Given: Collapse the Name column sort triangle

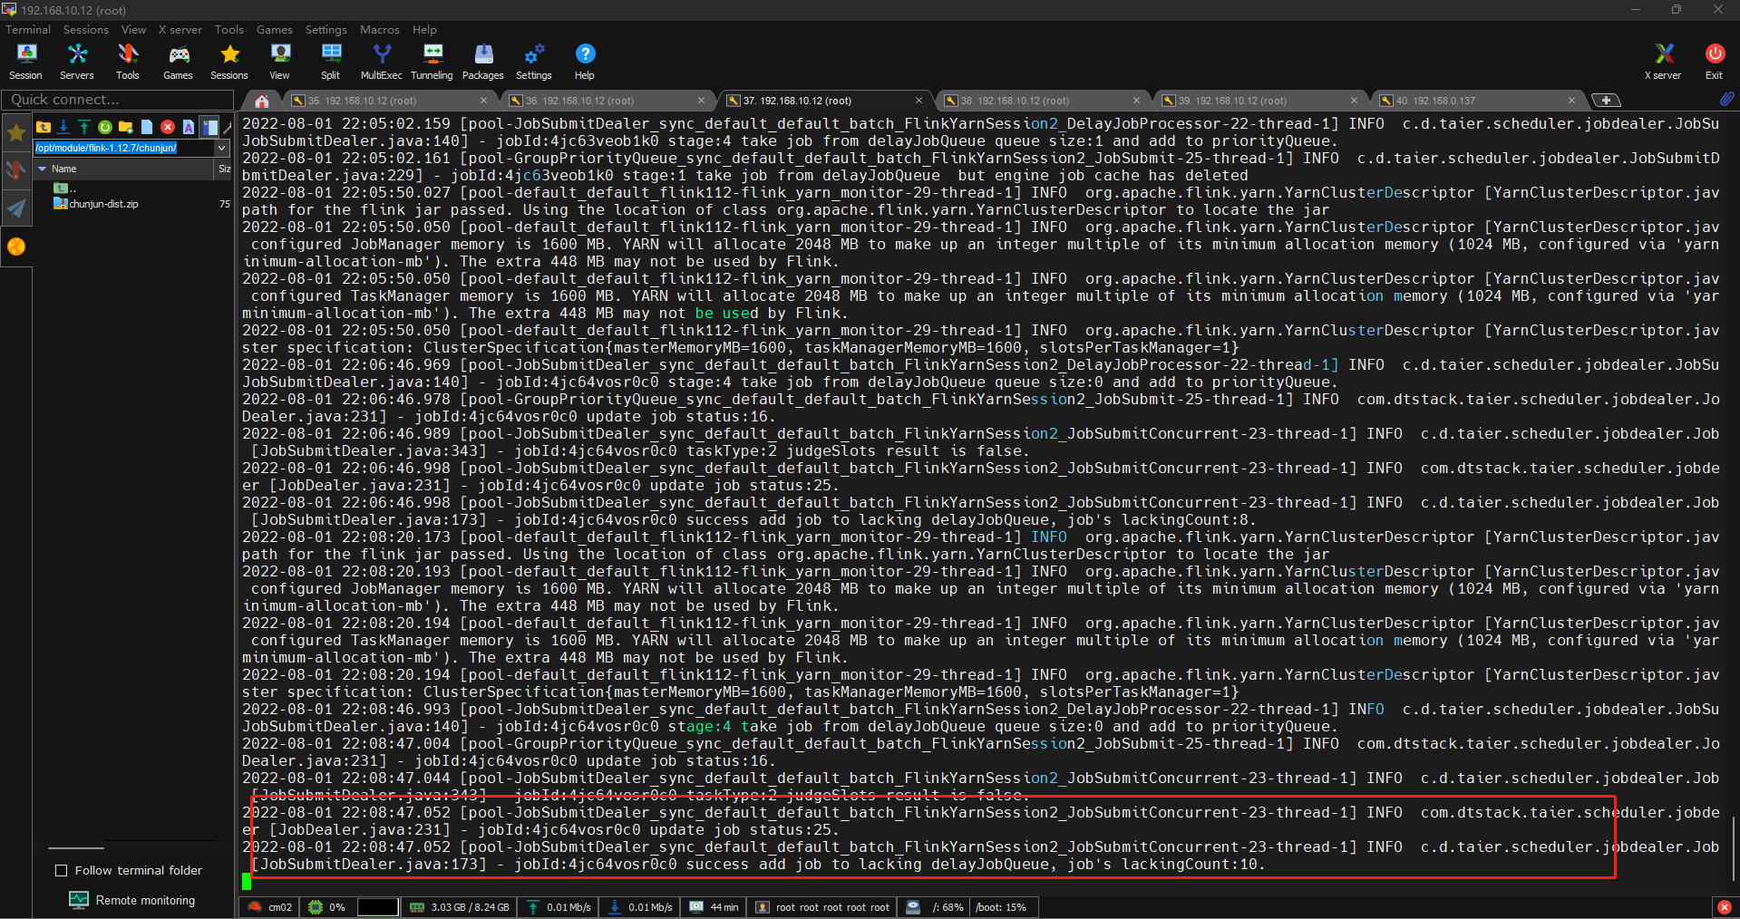Looking at the screenshot, I should point(43,169).
